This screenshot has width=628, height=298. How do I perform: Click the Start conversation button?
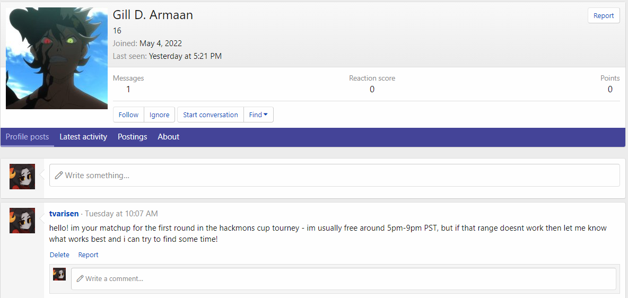tap(211, 115)
